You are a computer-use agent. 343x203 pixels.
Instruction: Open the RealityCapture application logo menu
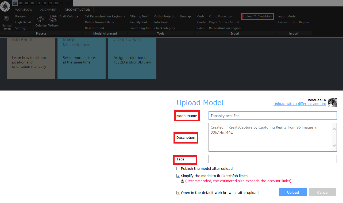coord(5,6)
